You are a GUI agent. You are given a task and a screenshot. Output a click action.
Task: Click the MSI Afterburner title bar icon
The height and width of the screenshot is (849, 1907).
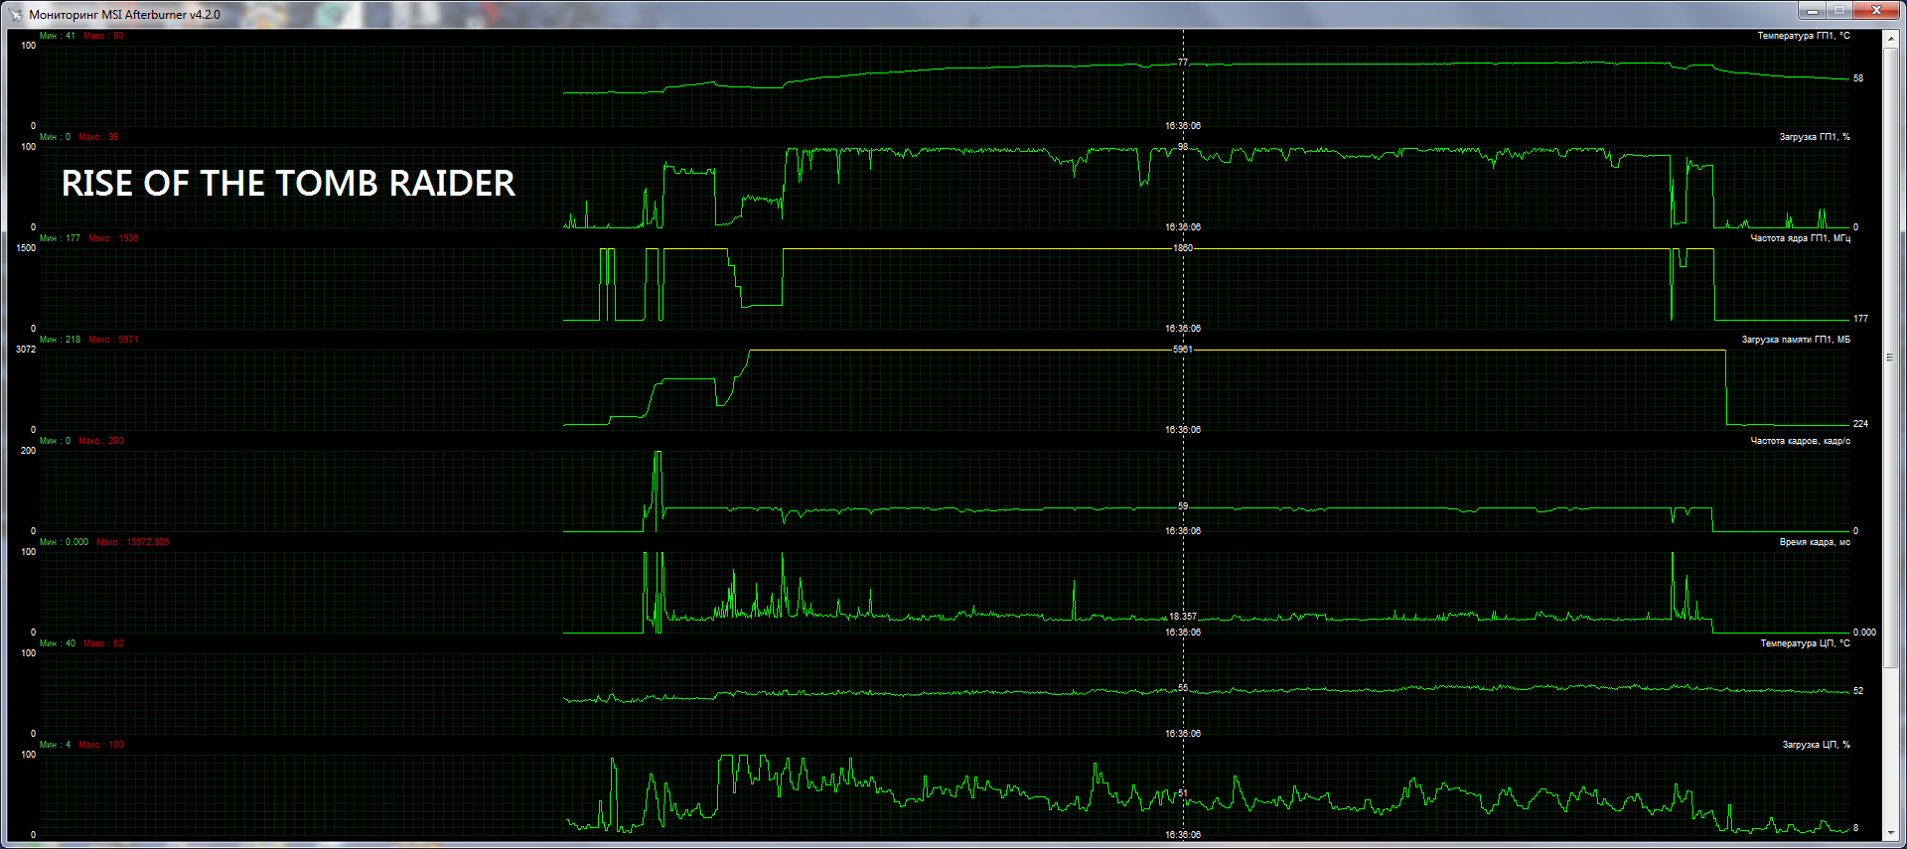click(15, 14)
